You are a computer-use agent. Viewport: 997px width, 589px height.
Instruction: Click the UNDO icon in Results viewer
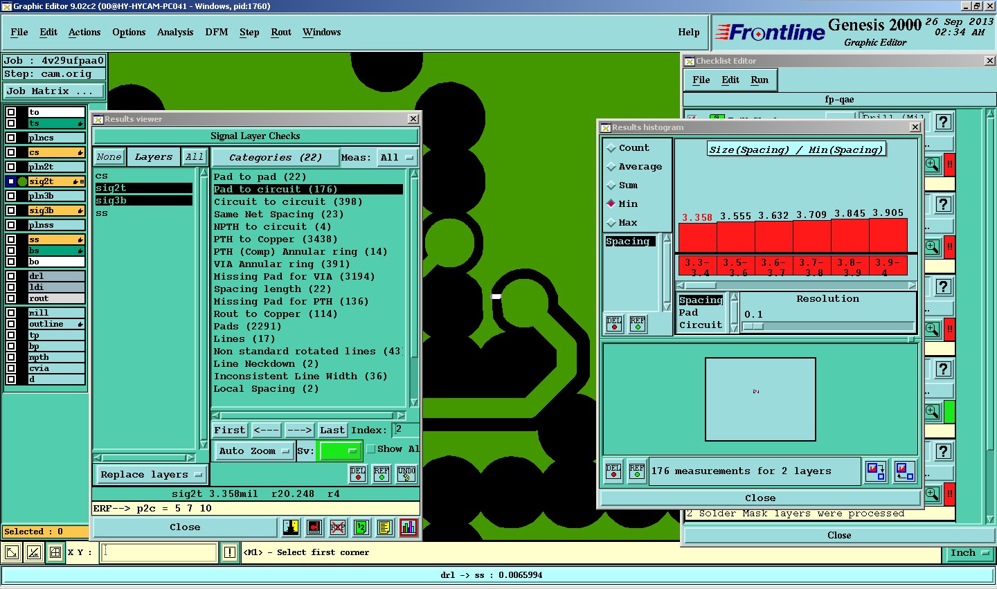point(406,474)
